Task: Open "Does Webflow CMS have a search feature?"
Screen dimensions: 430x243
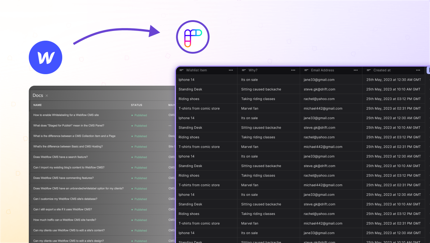Action: coord(60,157)
